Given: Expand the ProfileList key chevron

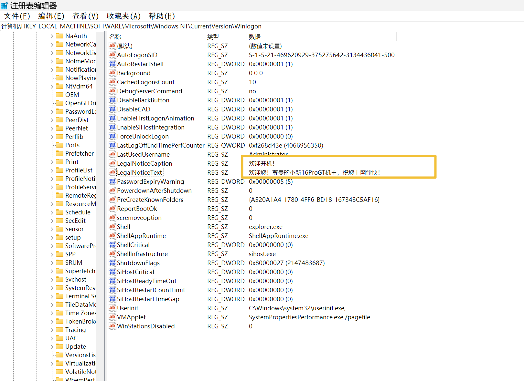Looking at the screenshot, I should (52, 170).
